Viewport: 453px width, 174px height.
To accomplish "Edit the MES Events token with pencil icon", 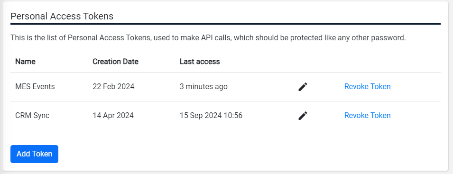I will [x=303, y=87].
